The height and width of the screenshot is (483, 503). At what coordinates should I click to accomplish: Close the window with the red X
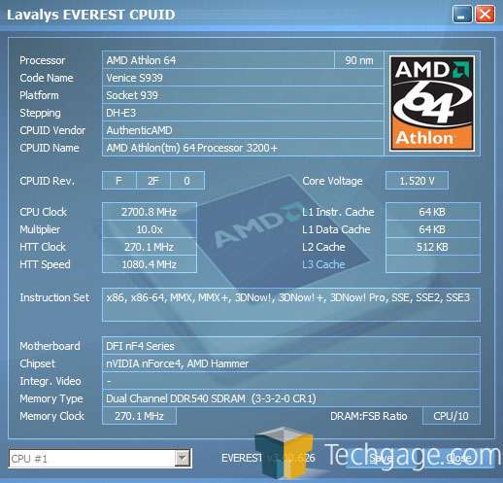pos(485,15)
